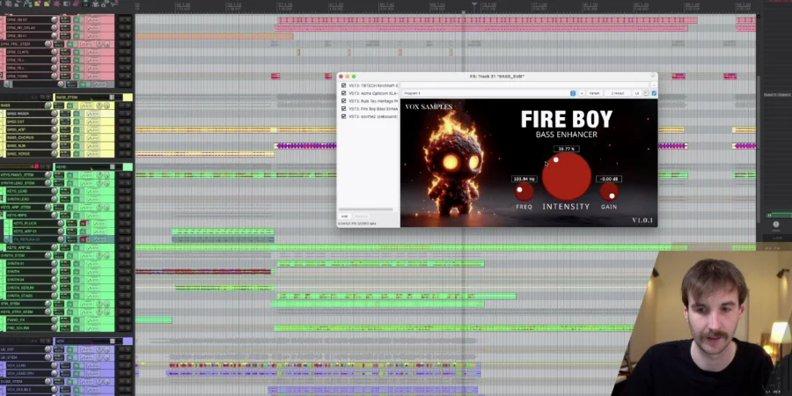Open FX button on BASS_SUB track
Image resolution: width=792 pixels, height=396 pixels.
(x=77, y=145)
